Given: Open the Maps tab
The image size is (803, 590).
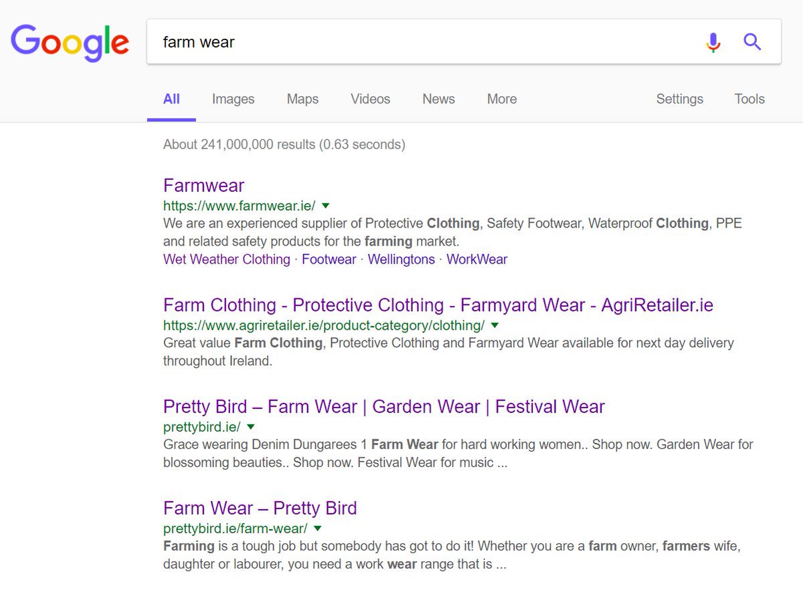Looking at the screenshot, I should 302,99.
